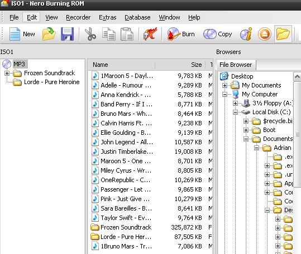Screen dimensions: 301x254
Task: Open the Help menu
Action: click(x=194, y=17)
